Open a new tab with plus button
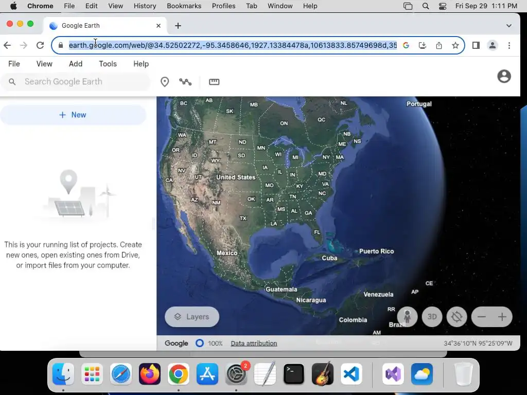The image size is (527, 395). pyautogui.click(x=178, y=26)
